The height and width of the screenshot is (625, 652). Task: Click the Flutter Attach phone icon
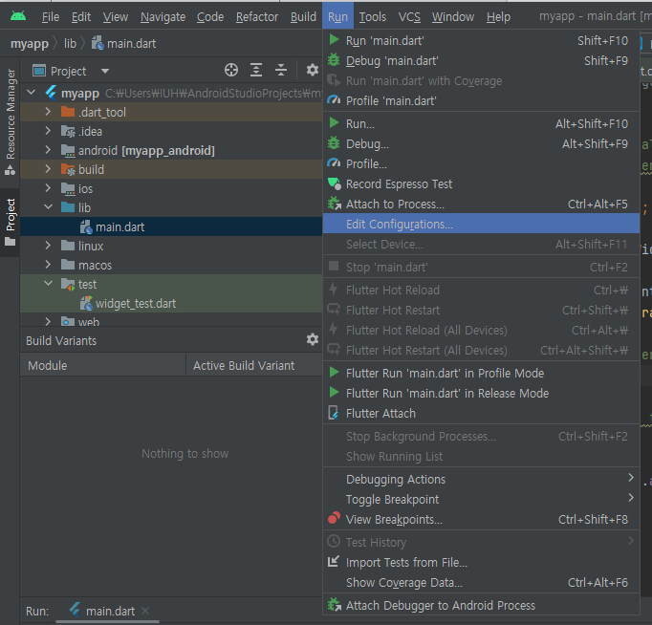click(334, 413)
